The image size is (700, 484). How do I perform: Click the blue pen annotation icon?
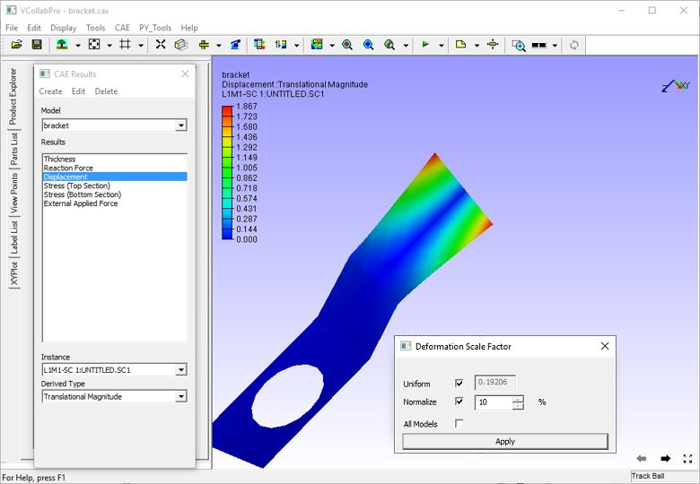point(235,45)
